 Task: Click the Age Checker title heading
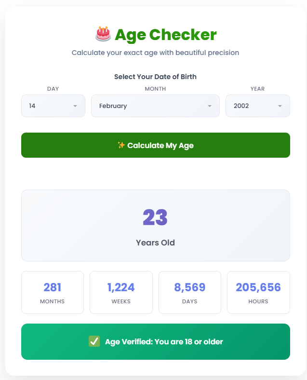coord(166,35)
